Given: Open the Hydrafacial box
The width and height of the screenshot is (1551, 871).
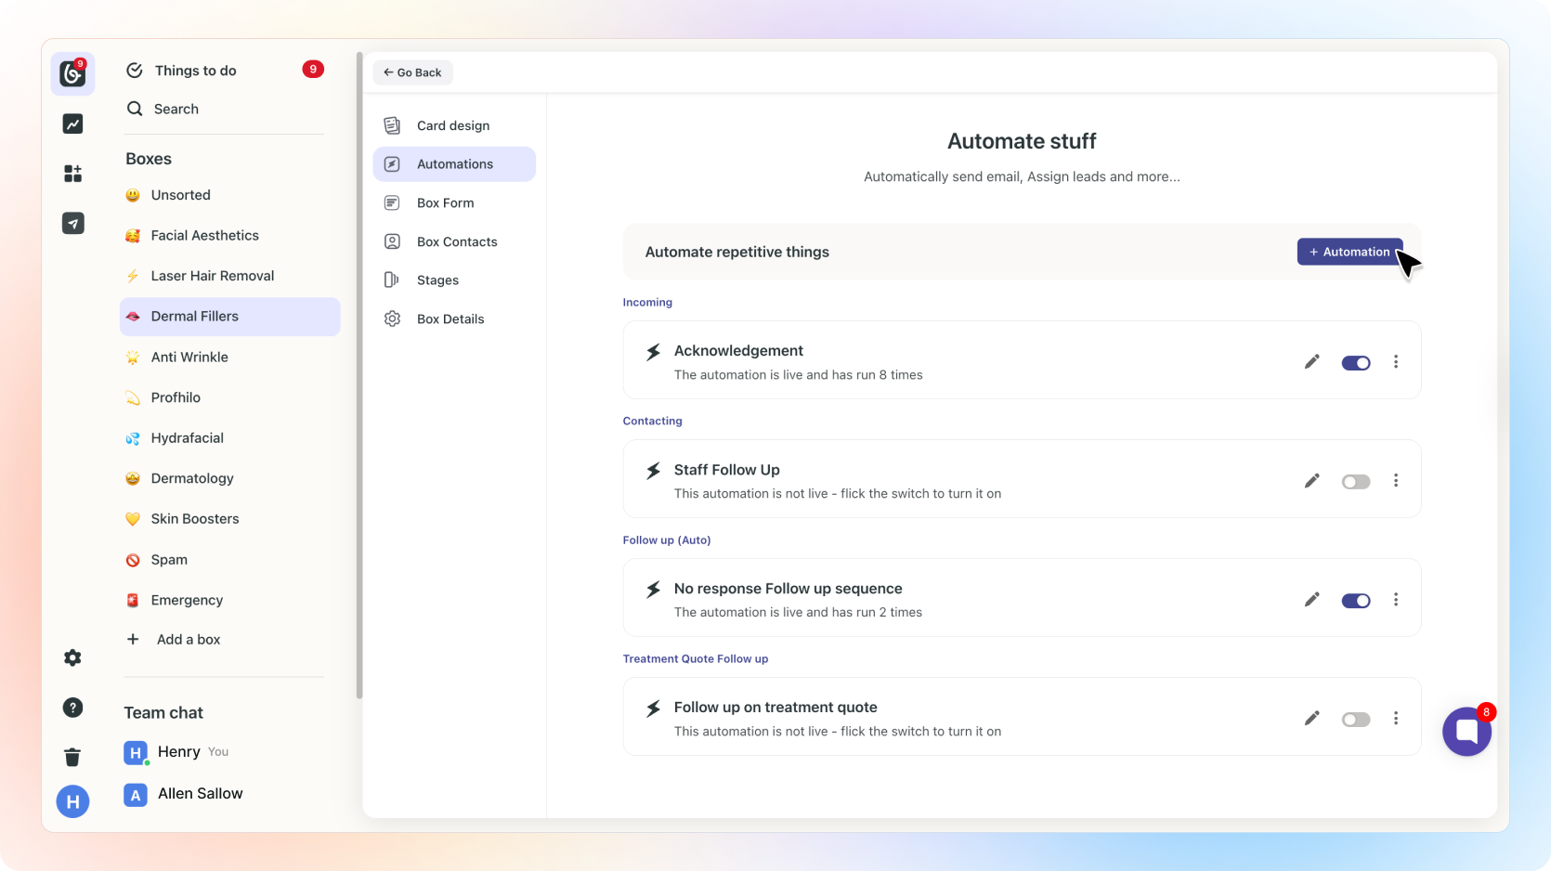Looking at the screenshot, I should (230, 438).
